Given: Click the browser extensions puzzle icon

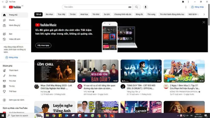Looking at the screenshot, I should [x=183, y=2].
